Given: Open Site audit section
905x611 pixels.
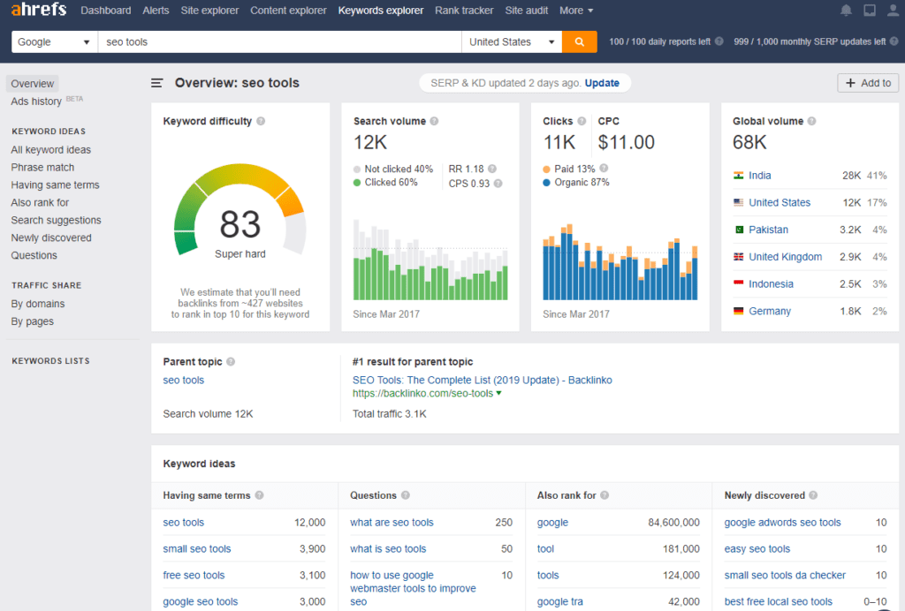Looking at the screenshot, I should point(527,11).
